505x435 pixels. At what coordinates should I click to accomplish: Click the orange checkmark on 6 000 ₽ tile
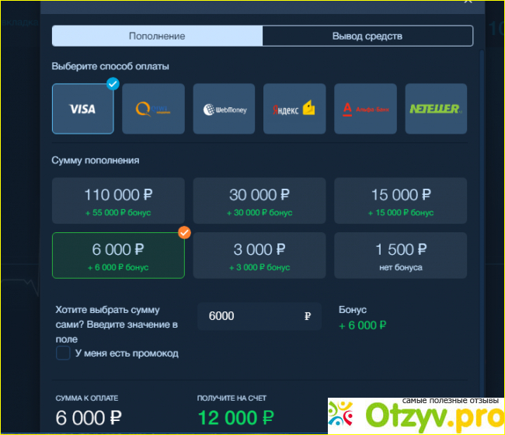(184, 232)
